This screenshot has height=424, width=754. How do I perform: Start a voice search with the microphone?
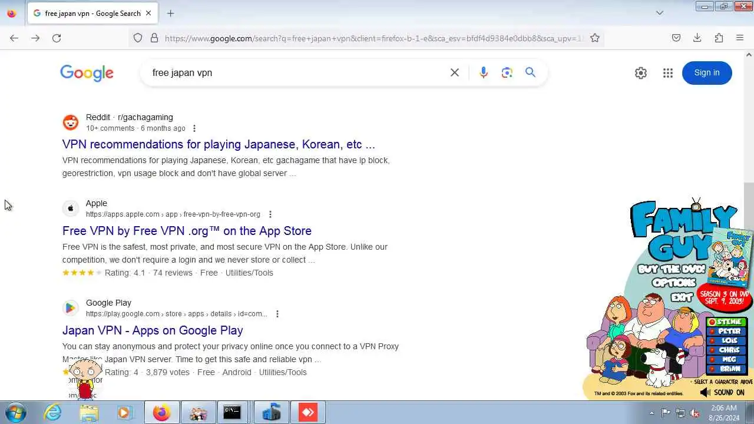[x=484, y=72]
